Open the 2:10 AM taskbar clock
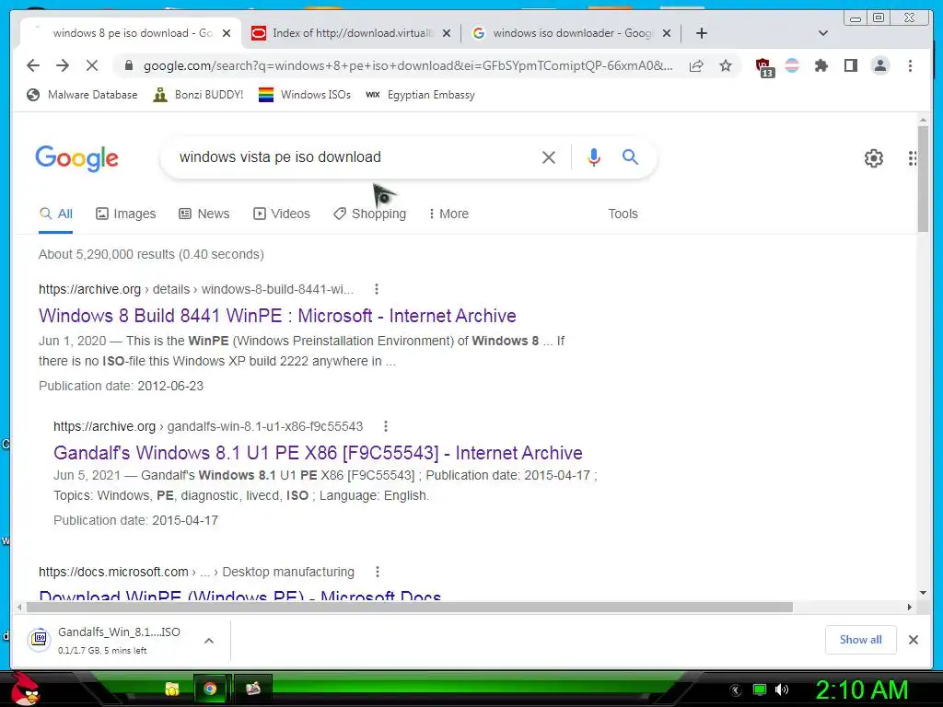Screen dimensions: 943x707 [x=861, y=690]
